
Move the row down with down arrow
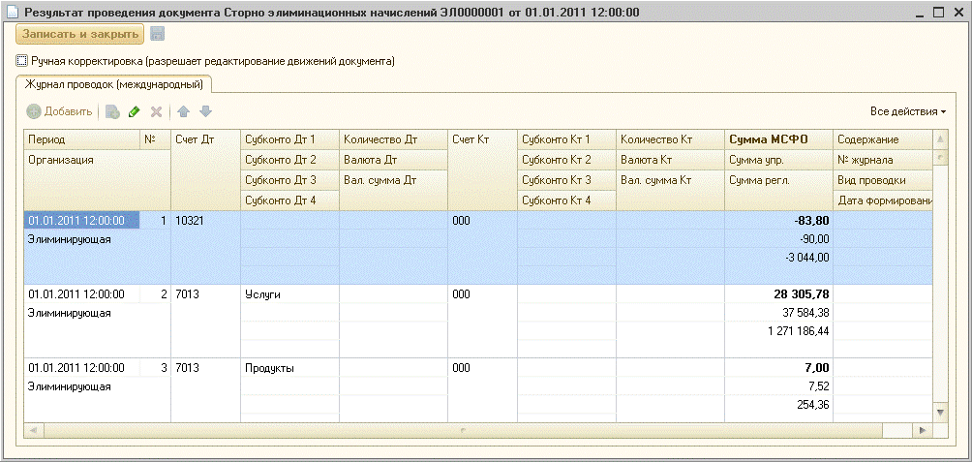click(204, 112)
